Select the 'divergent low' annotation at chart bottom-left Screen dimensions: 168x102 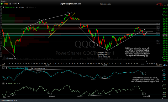[11, 58]
